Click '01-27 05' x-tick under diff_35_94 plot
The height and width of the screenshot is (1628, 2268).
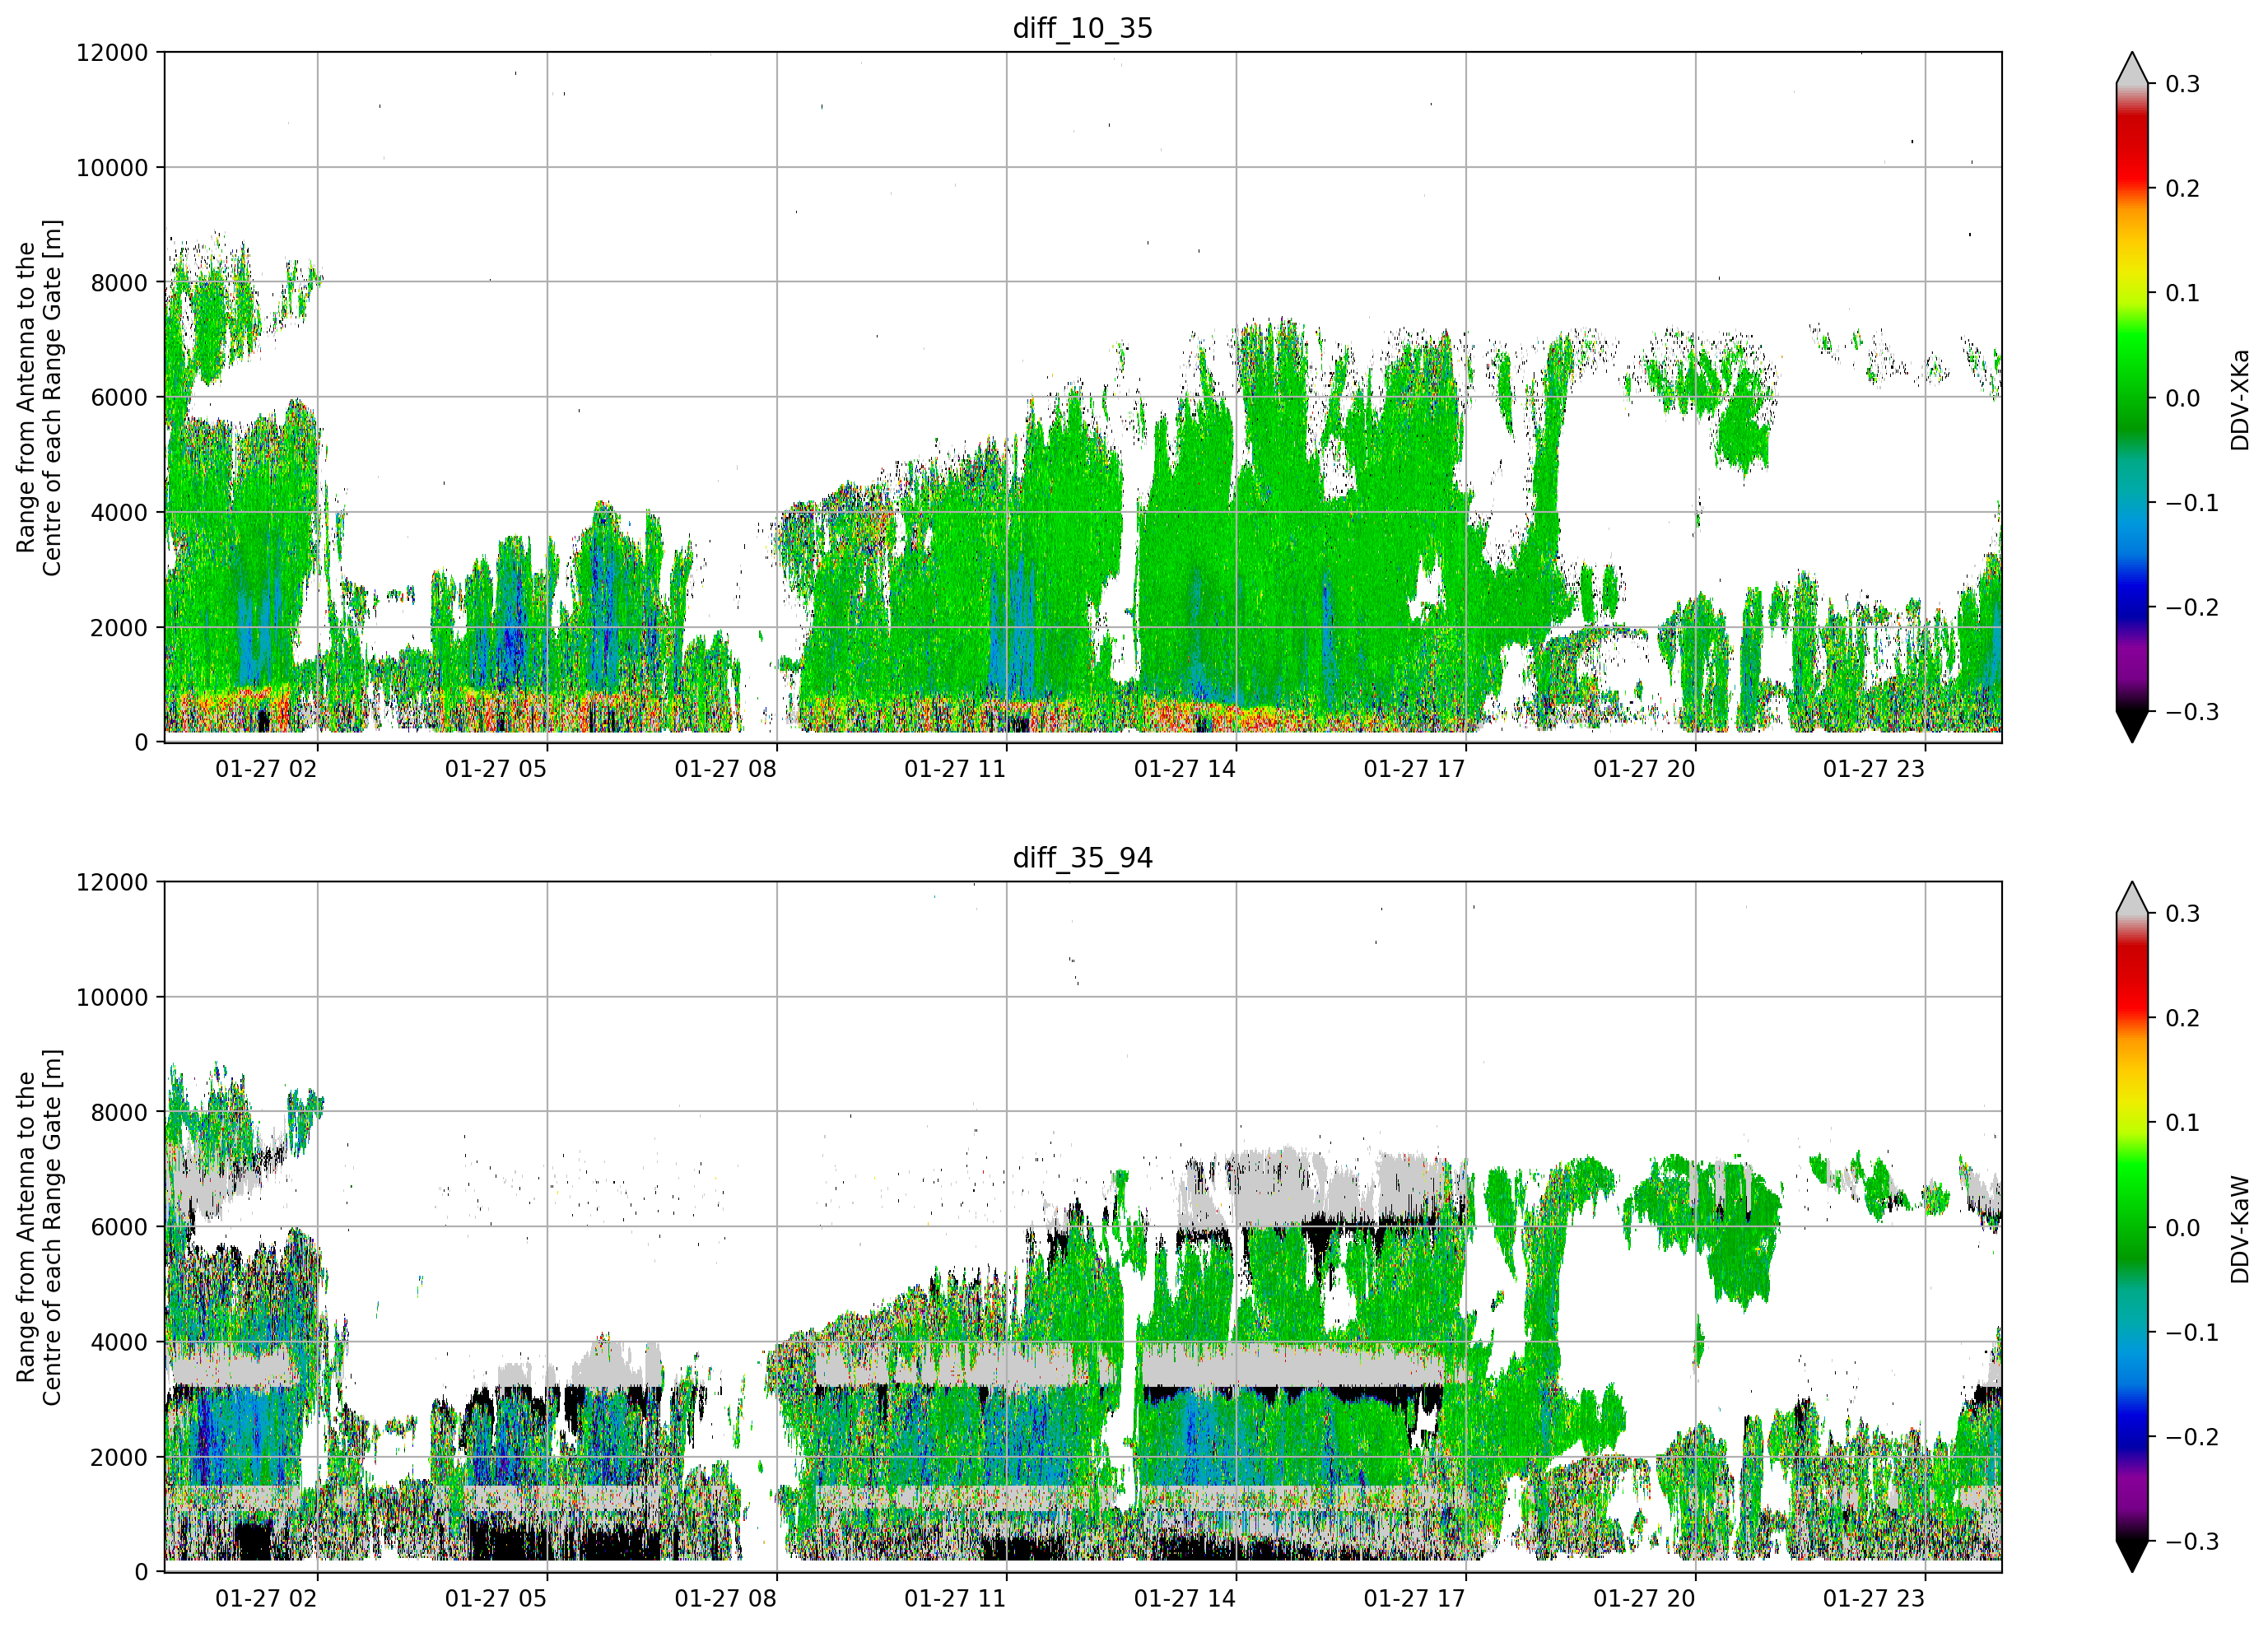[x=496, y=1599]
